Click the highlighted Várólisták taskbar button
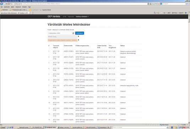This screenshot has height=129, width=190. pyautogui.click(x=50, y=128)
